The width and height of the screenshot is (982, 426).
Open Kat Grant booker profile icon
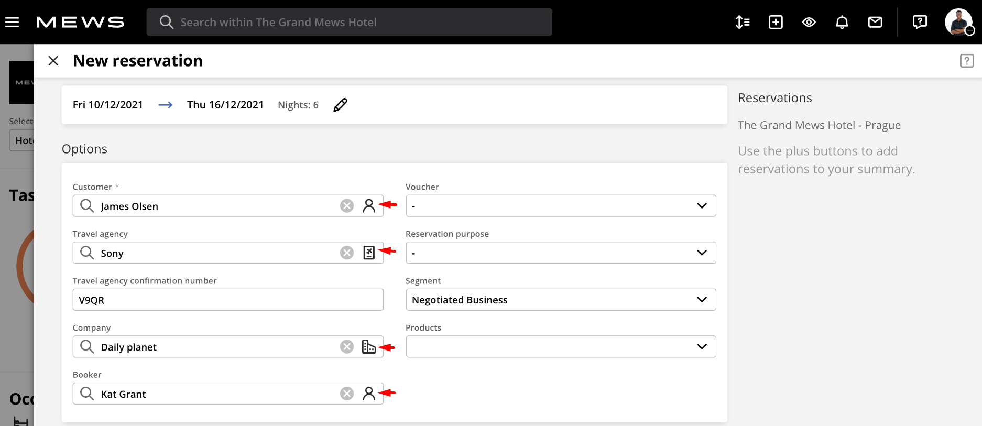369,394
